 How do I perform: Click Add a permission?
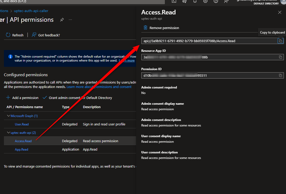click(x=22, y=98)
